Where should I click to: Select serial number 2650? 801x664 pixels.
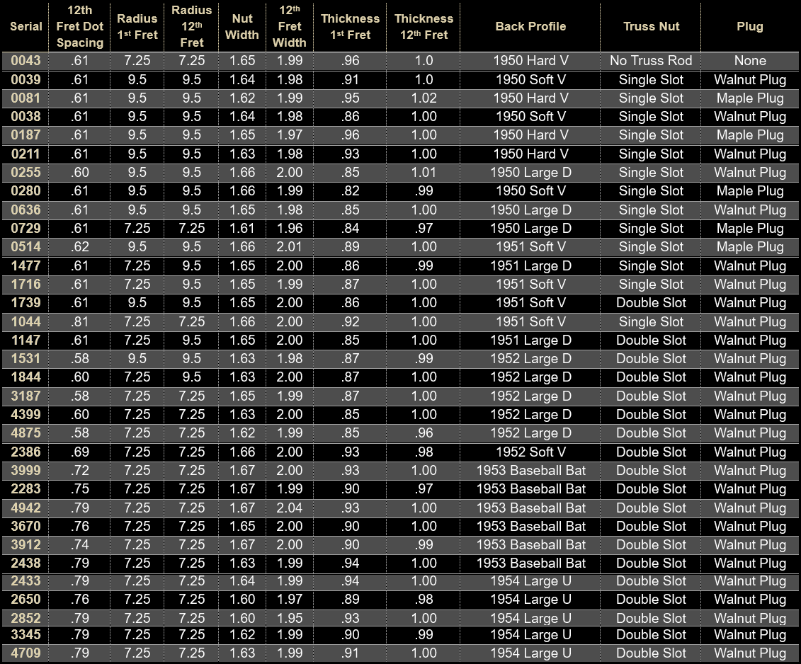[x=26, y=599]
